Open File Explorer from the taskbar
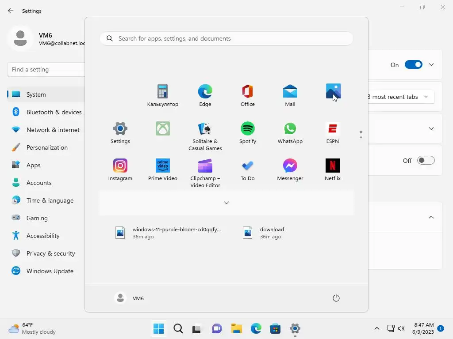453x339 pixels. click(236, 328)
